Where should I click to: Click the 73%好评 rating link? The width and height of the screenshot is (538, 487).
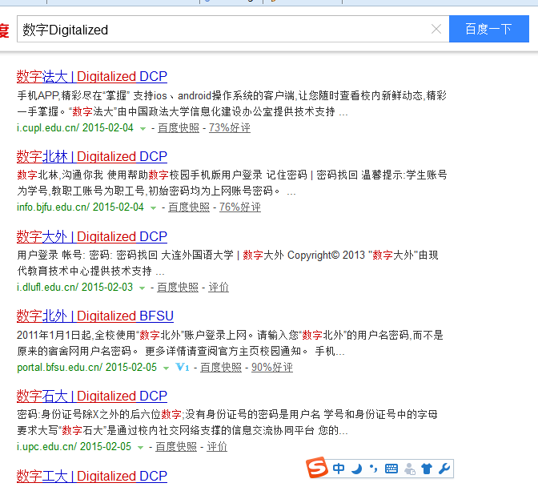click(x=230, y=128)
